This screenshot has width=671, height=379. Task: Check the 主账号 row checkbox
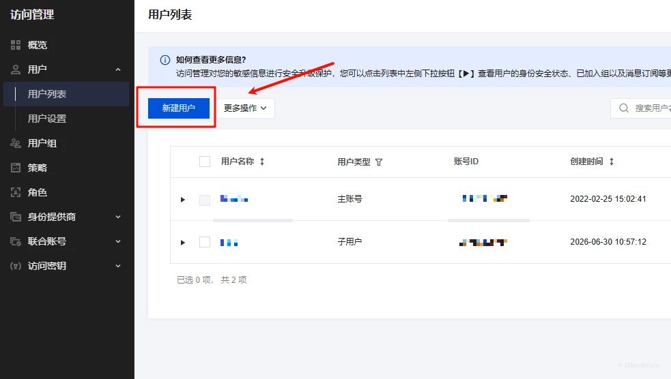click(205, 200)
